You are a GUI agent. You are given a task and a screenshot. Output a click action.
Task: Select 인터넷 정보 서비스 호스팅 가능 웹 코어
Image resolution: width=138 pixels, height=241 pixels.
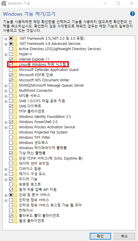pyautogui.click(x=50, y=205)
